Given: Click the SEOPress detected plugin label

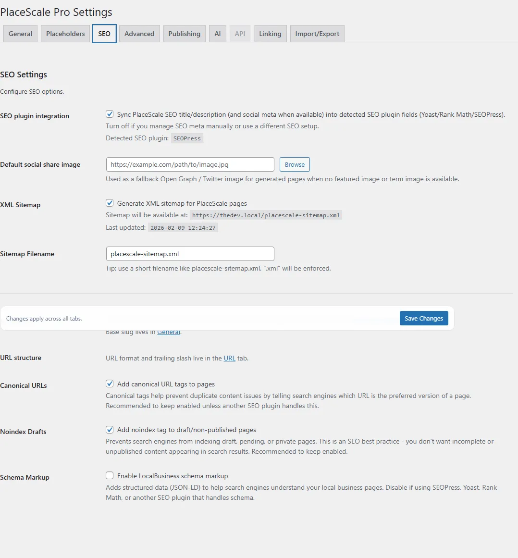Looking at the screenshot, I should (187, 138).
